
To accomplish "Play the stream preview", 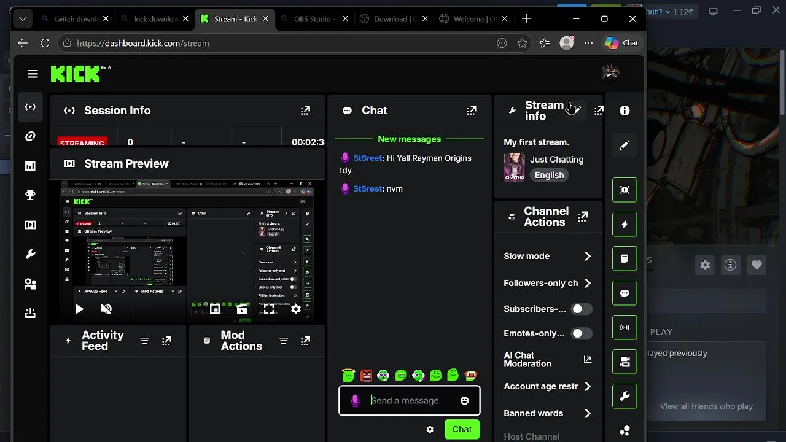I will [x=79, y=309].
